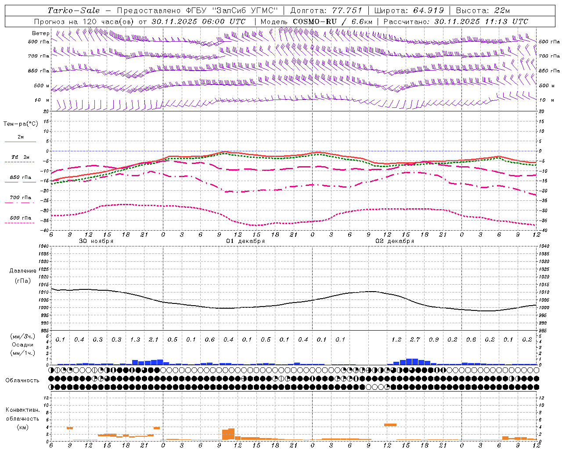Click the "(км)" unit label
The image size is (562, 449).
[23, 427]
